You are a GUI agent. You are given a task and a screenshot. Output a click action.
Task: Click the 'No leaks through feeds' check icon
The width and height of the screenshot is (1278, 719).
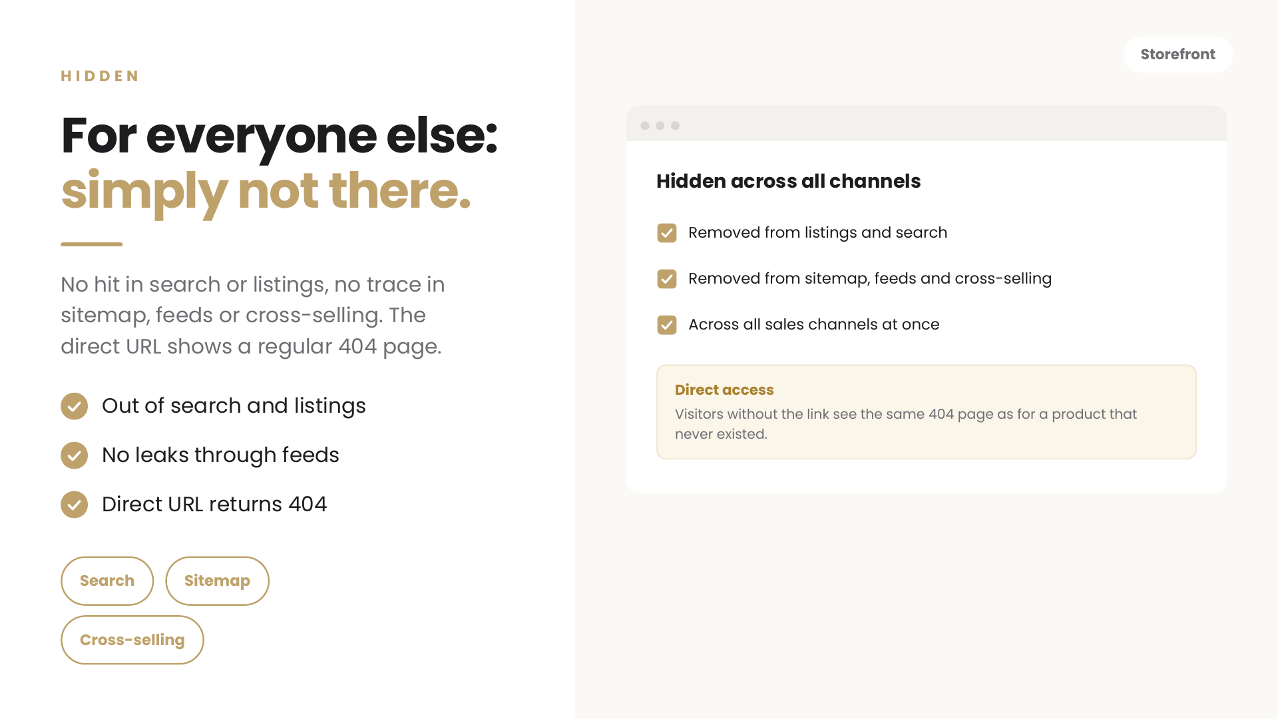tap(74, 455)
